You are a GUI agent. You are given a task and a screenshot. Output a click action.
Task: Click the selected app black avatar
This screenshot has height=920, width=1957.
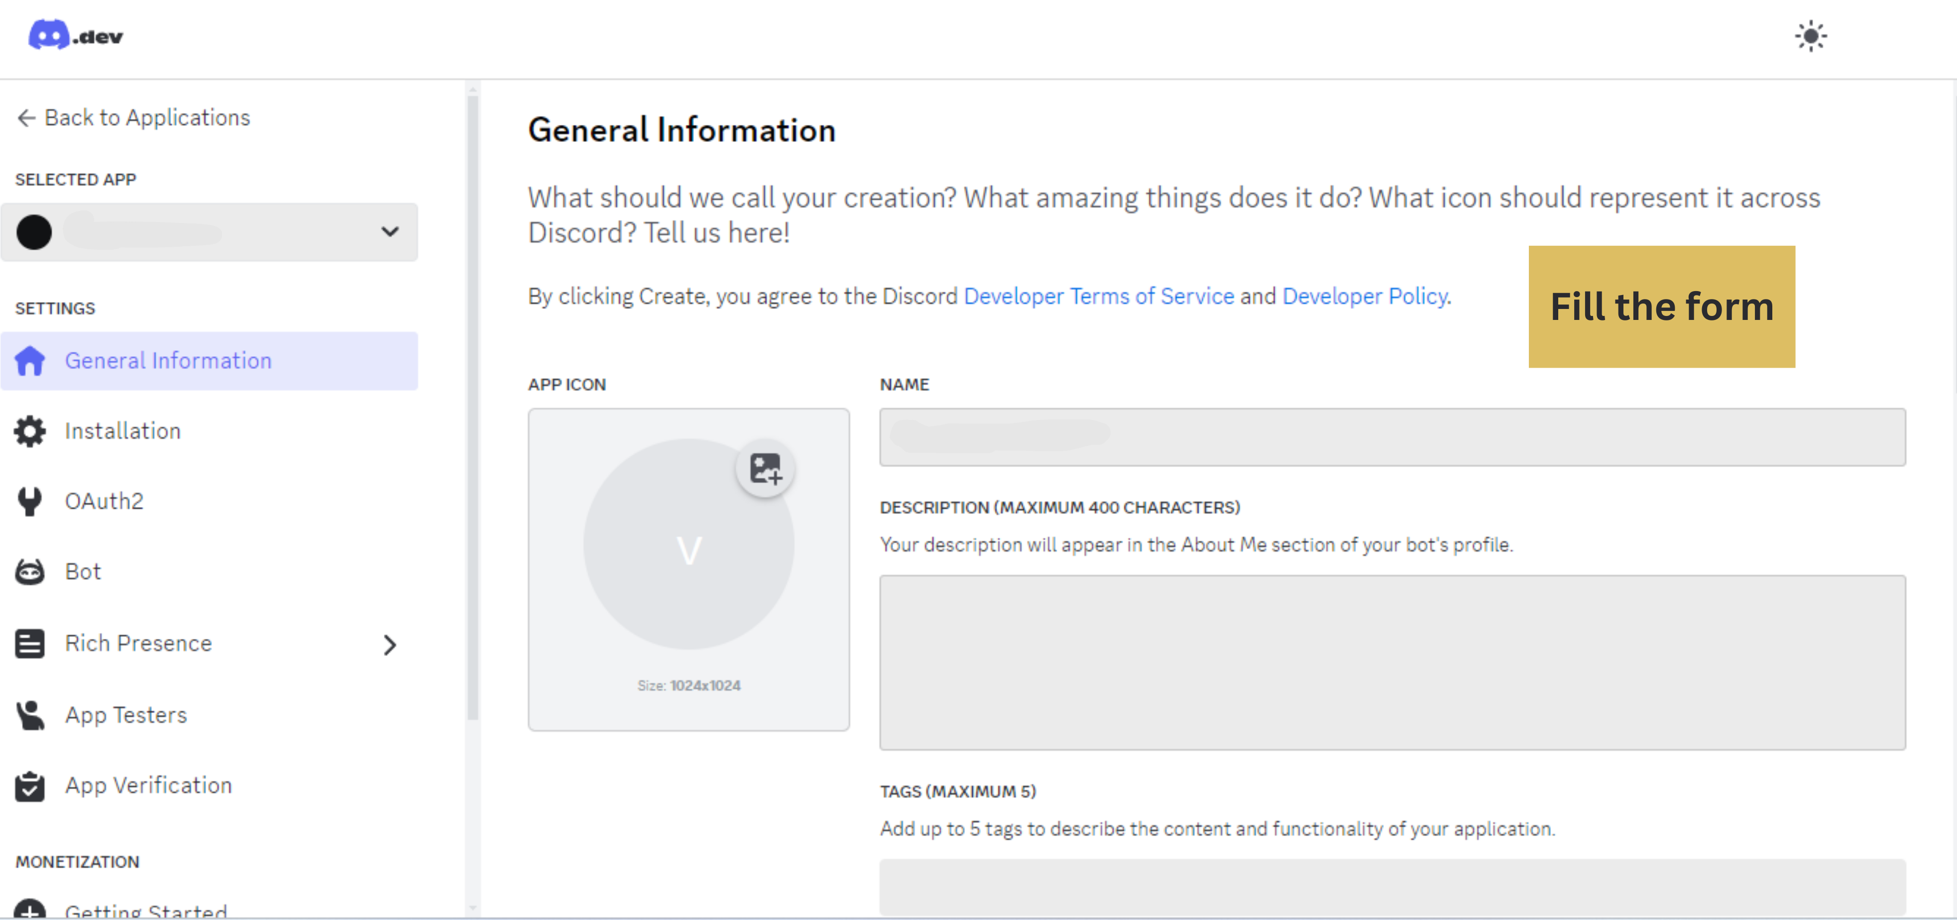[x=34, y=231]
